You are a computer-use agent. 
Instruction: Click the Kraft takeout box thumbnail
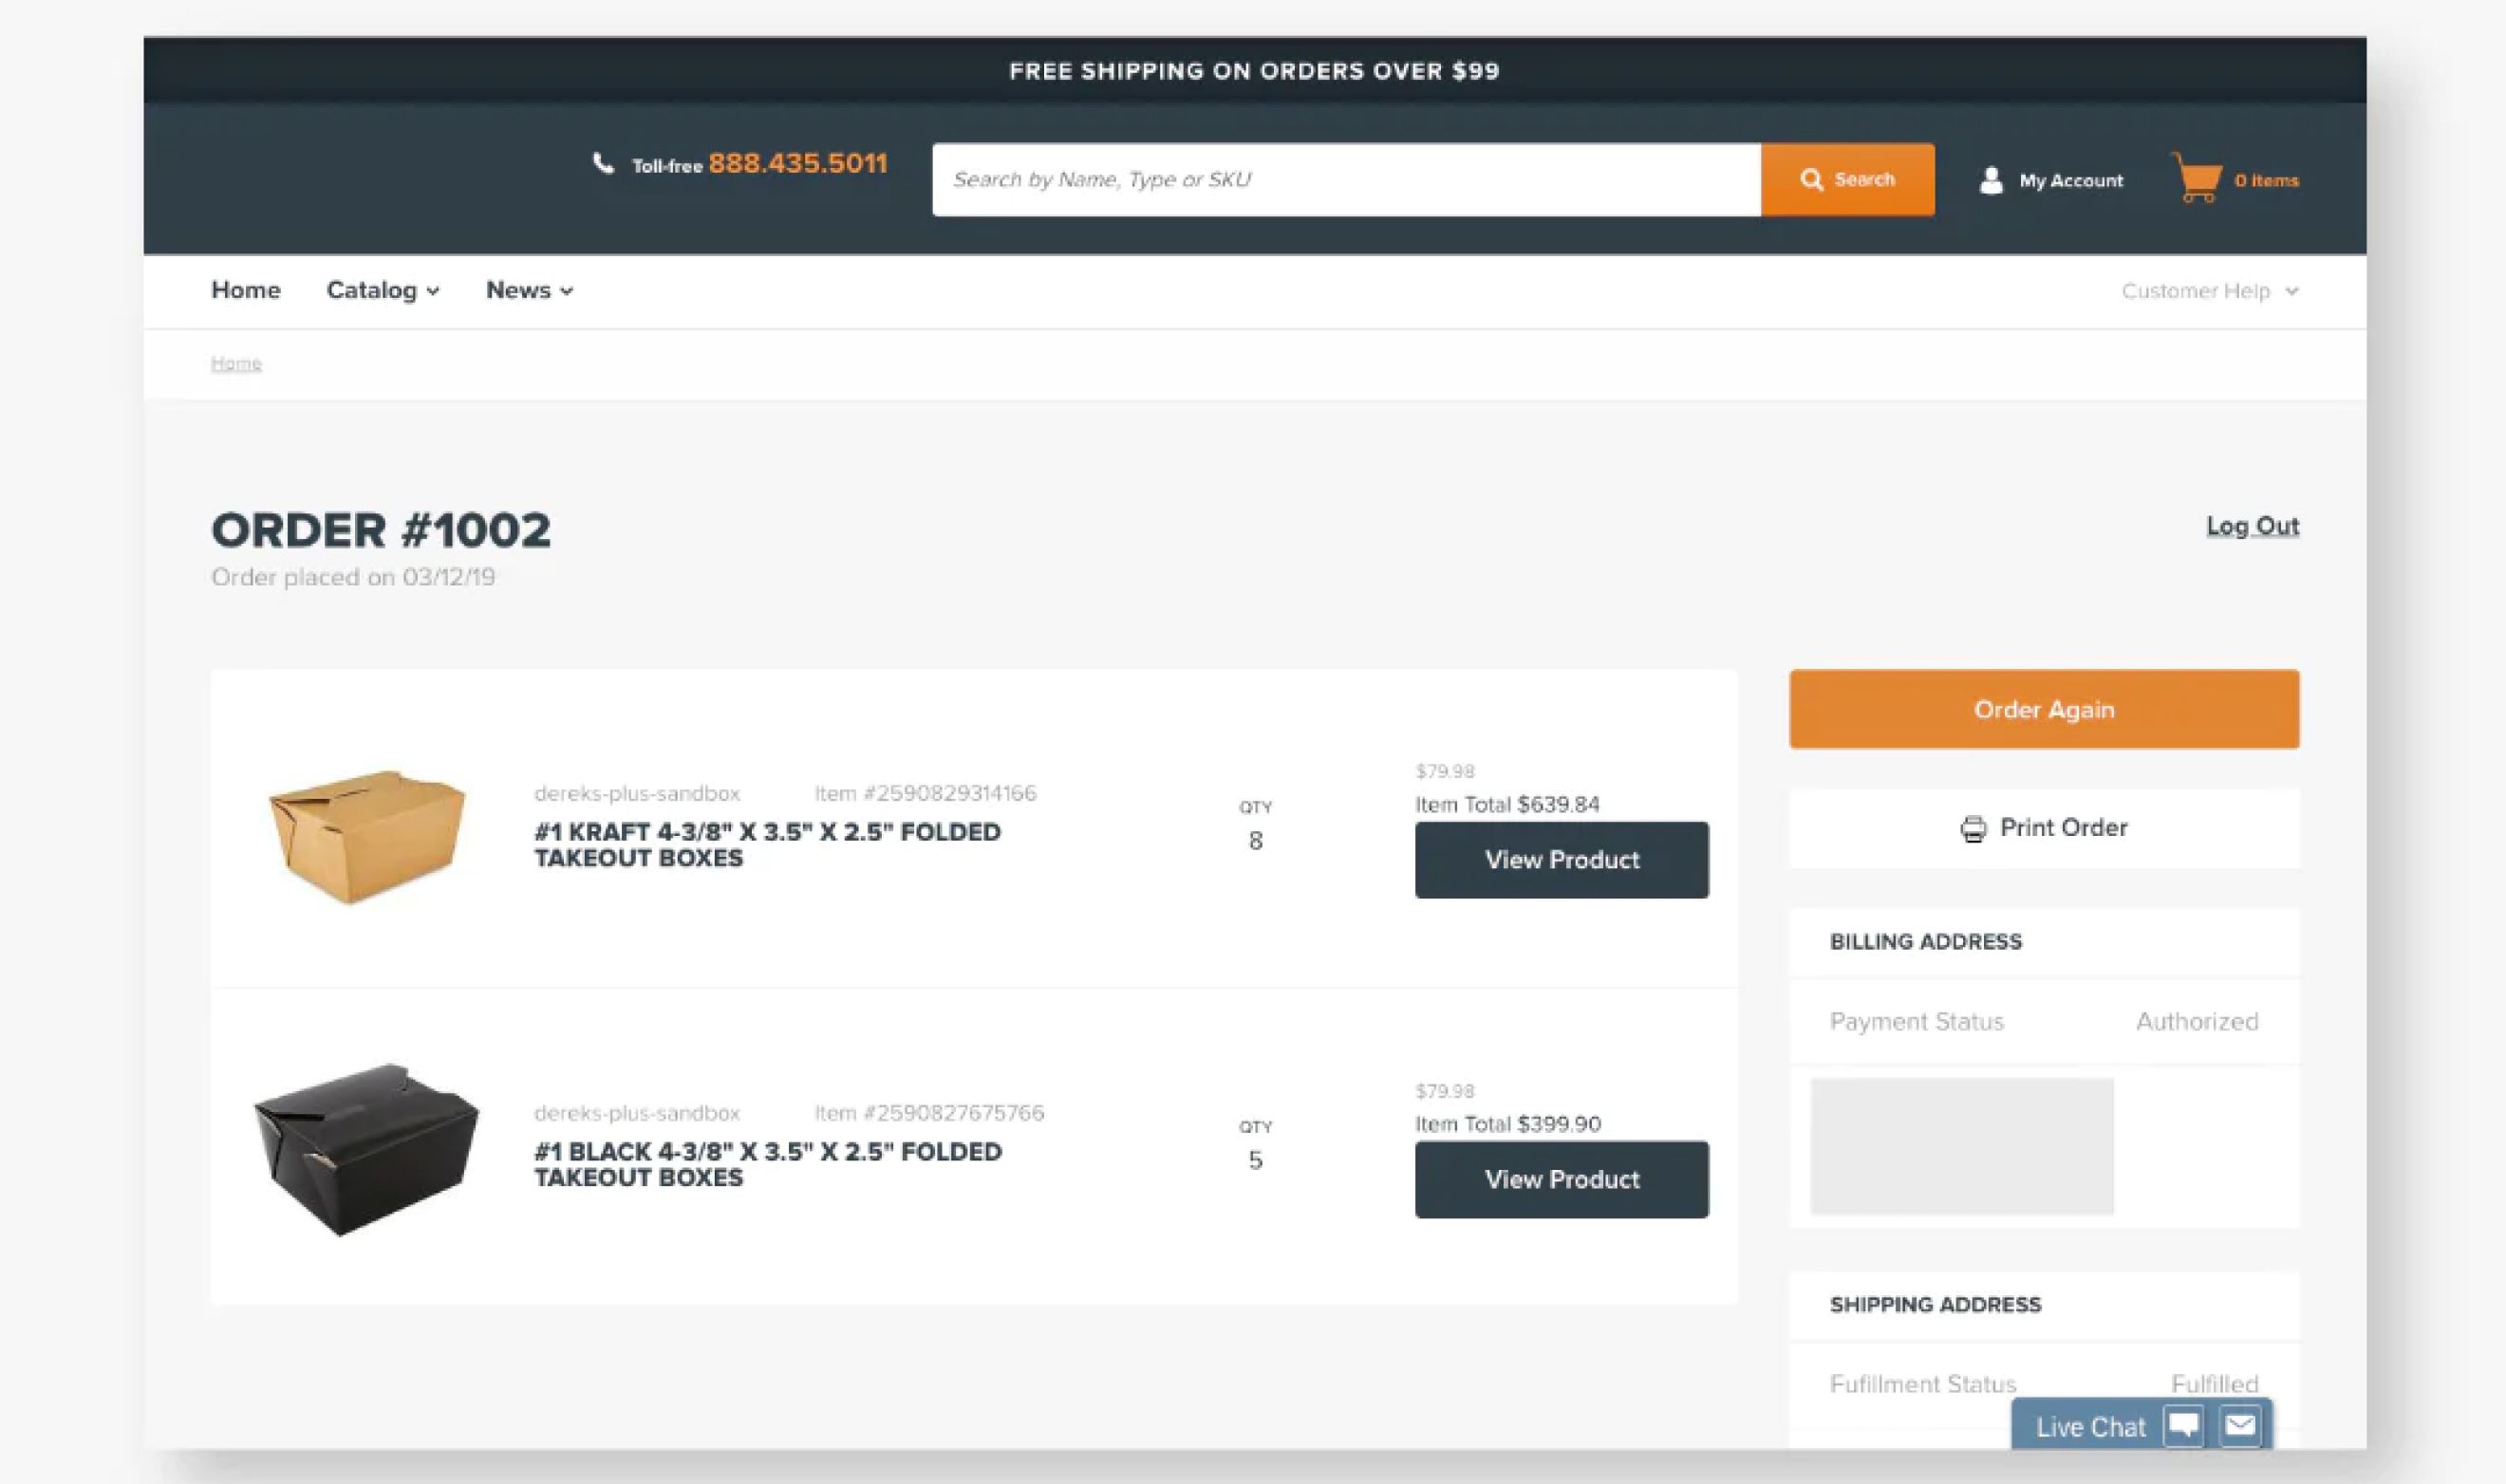(x=367, y=837)
